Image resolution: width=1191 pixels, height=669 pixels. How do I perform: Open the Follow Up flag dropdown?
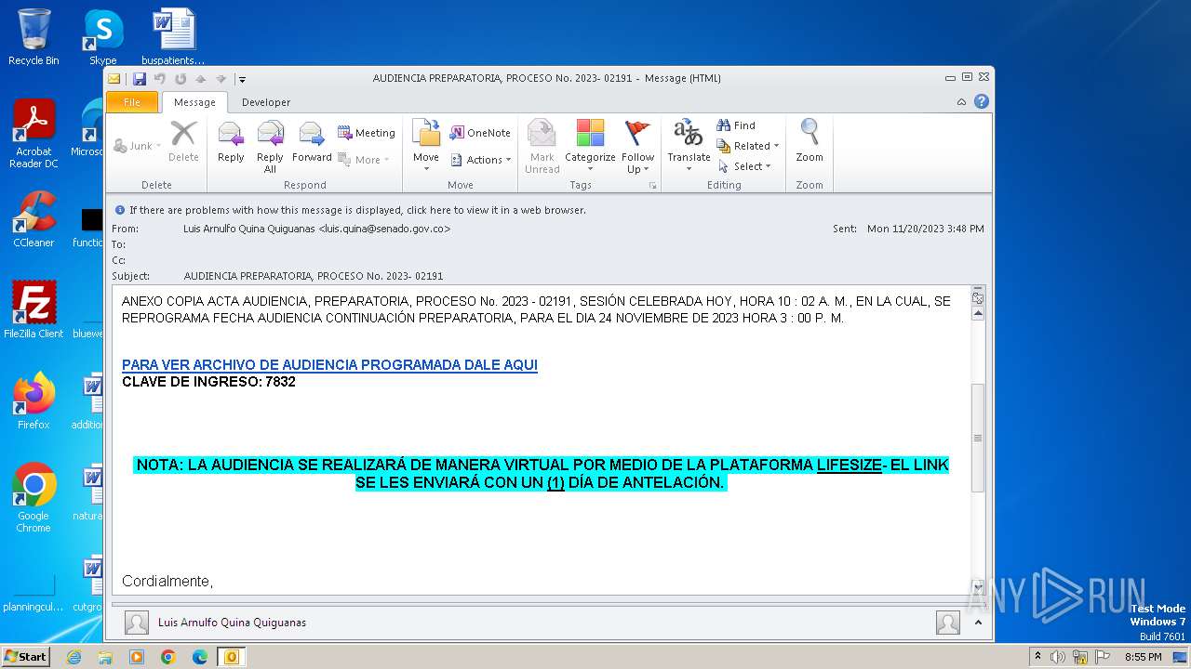[638, 164]
